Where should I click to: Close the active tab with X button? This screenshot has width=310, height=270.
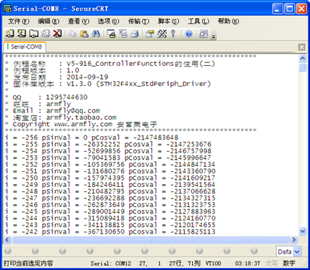point(301,47)
